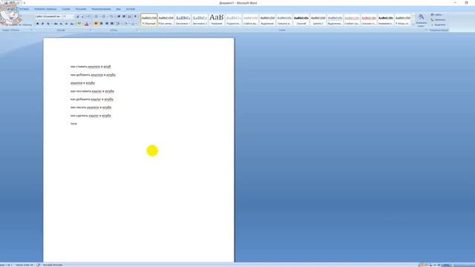This screenshot has width=475, height=267.
Task: Apply the Абзац списка style
Action: [402, 20]
